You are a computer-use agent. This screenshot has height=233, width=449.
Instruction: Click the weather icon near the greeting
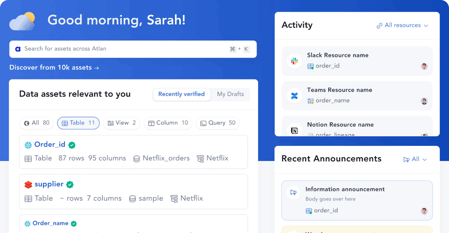coord(22,20)
